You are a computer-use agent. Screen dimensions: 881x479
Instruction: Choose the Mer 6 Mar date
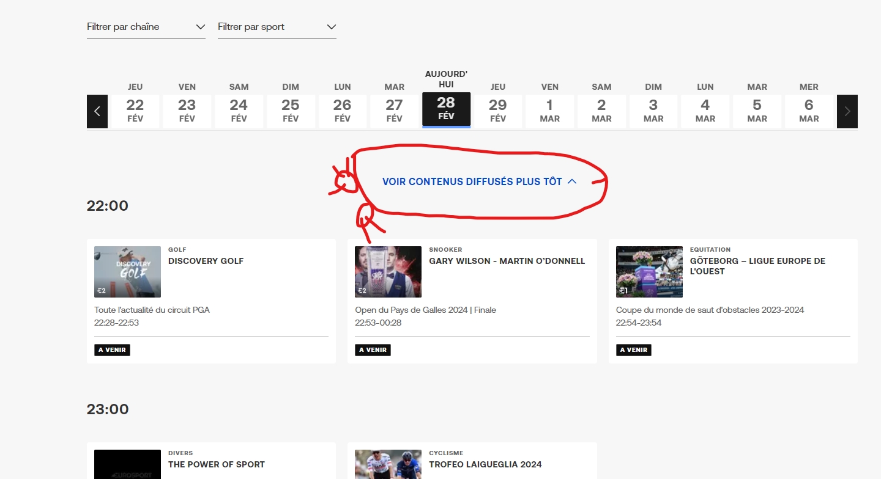pos(809,104)
